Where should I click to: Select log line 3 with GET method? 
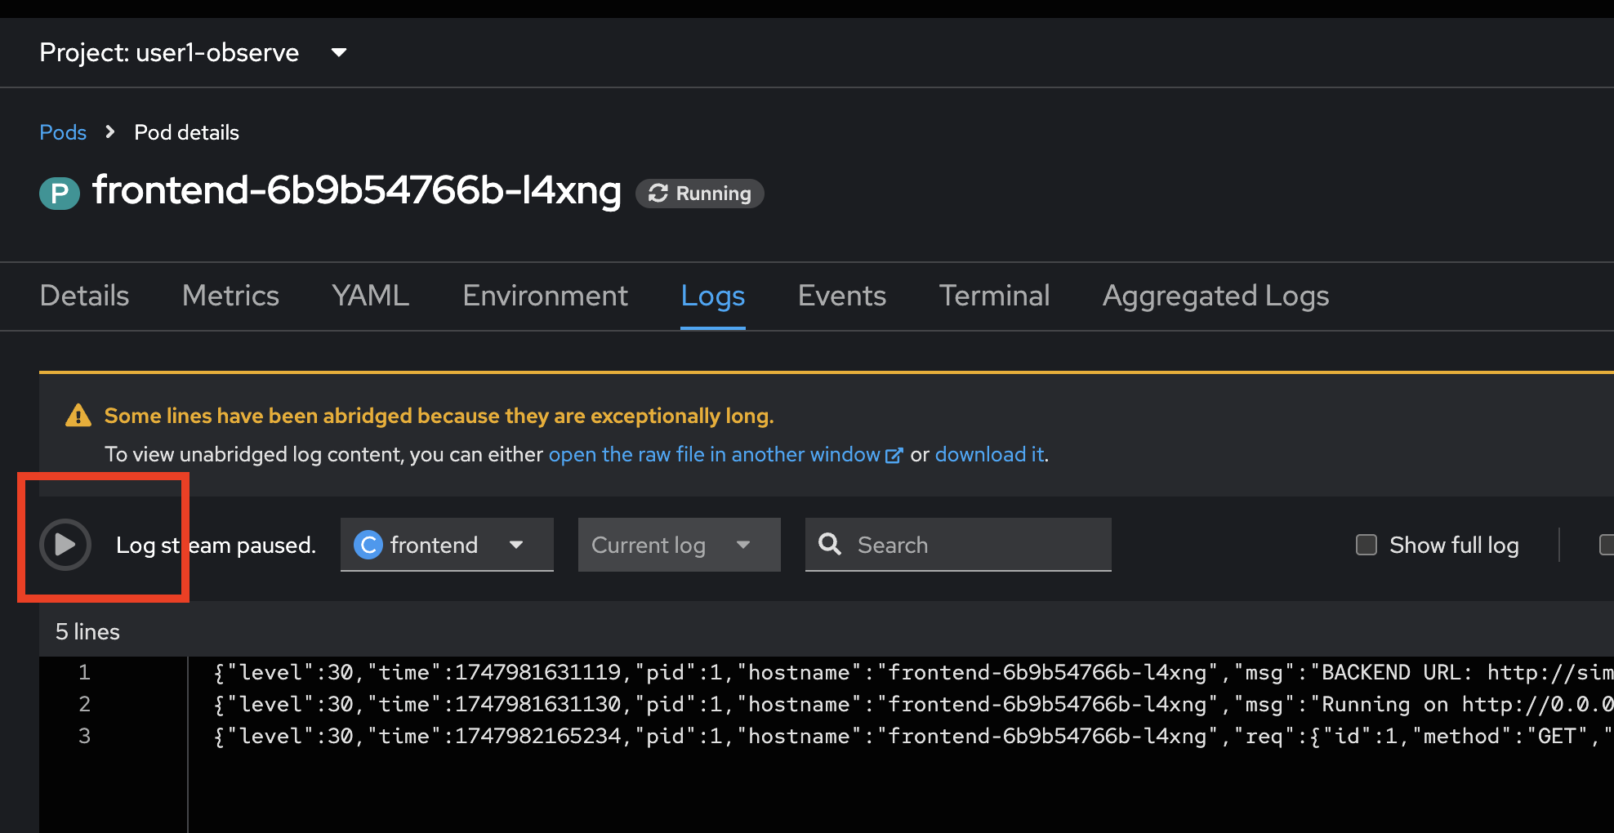click(x=912, y=737)
